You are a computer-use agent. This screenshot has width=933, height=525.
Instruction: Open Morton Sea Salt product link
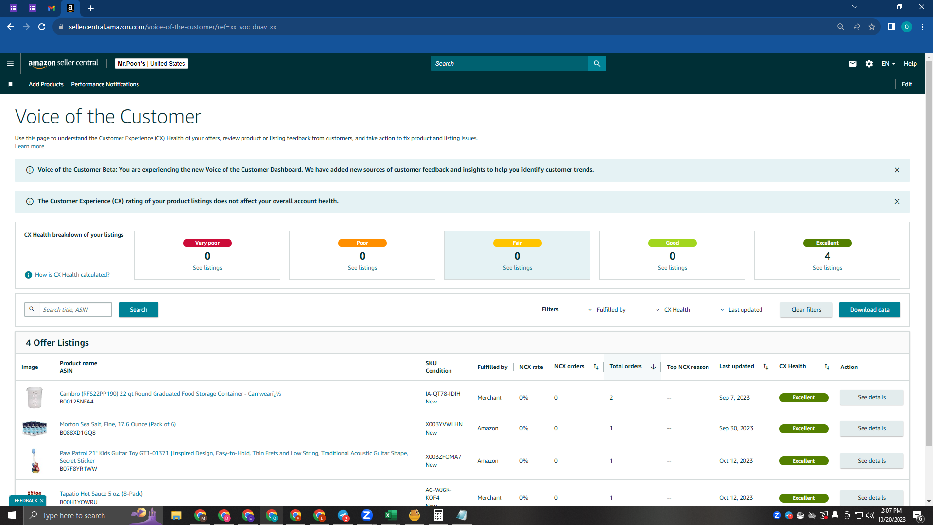point(118,424)
